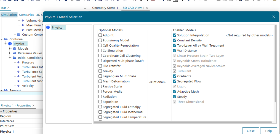Click the Models folder icon
This screenshot has height=134, width=280.
click(14, 48)
